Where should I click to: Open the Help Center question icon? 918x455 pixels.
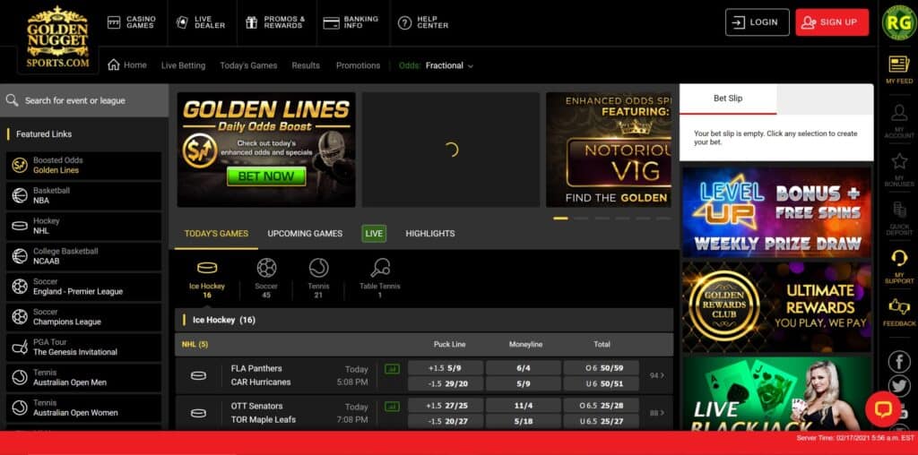(404, 22)
